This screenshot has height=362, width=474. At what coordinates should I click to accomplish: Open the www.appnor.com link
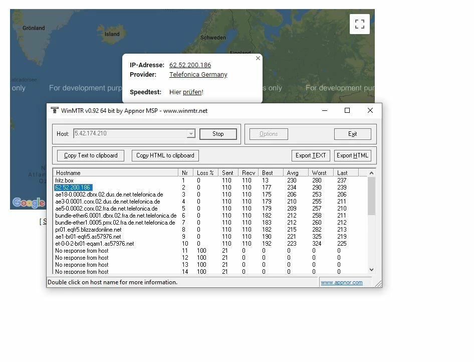(x=342, y=282)
